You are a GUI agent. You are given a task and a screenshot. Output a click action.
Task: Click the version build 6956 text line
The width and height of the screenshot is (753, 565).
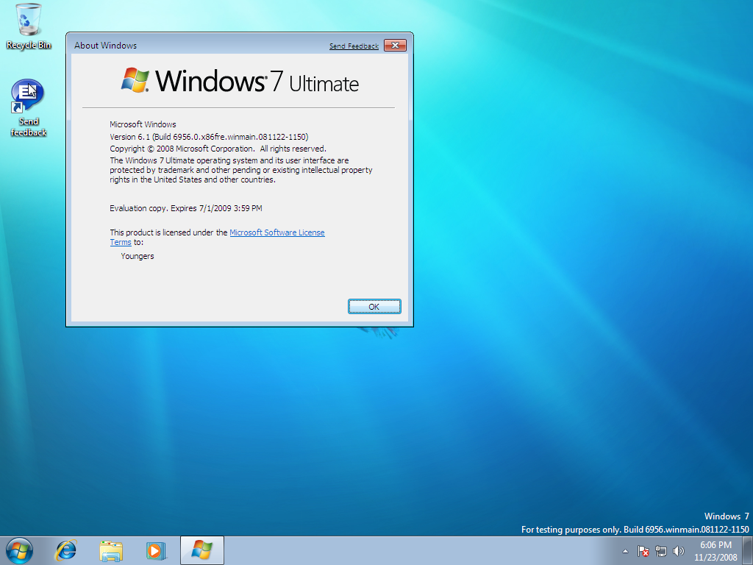click(209, 137)
